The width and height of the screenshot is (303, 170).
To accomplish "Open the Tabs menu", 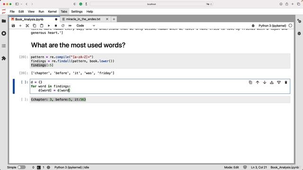I will pos(64,11).
